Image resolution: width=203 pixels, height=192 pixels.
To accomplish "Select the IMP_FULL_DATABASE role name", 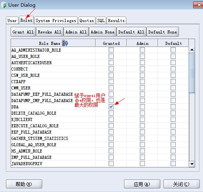I will tap(31, 157).
